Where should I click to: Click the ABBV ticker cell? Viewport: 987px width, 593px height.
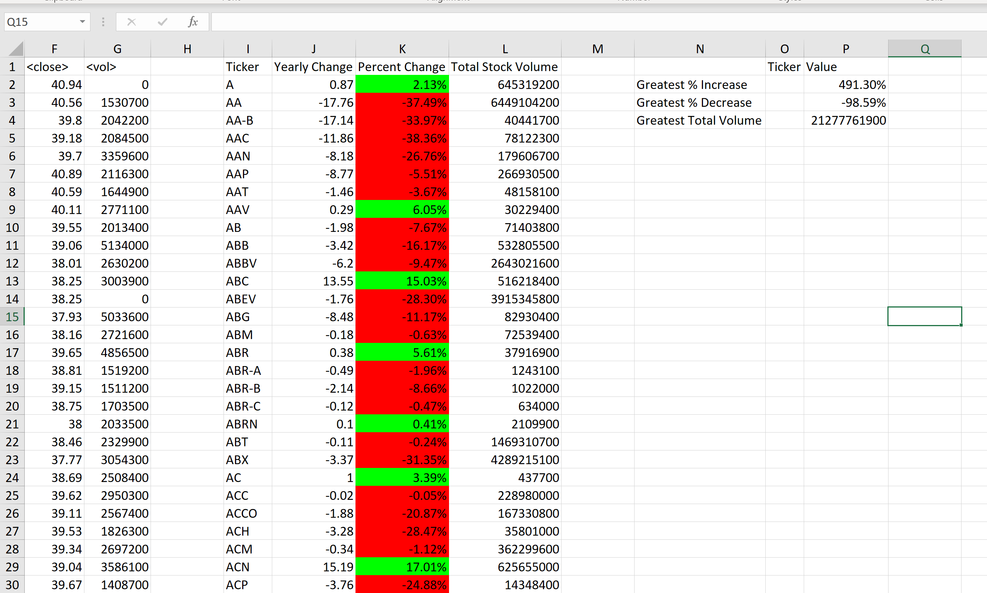248,263
